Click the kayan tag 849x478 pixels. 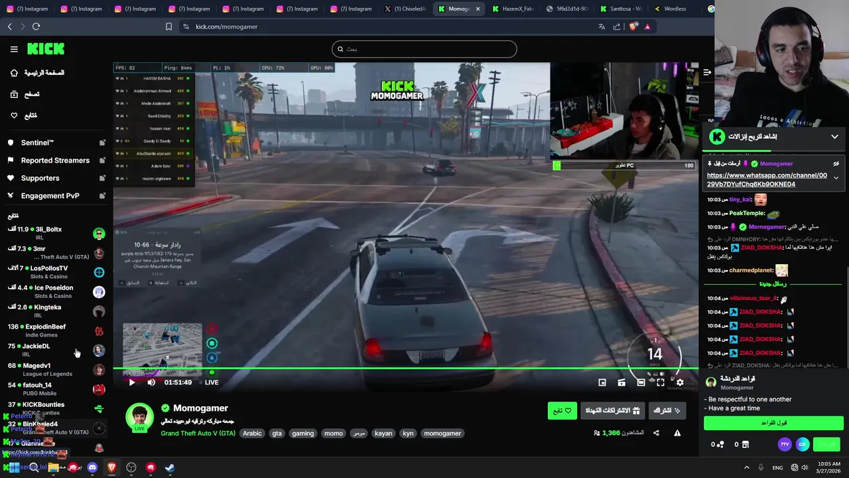pos(383,434)
